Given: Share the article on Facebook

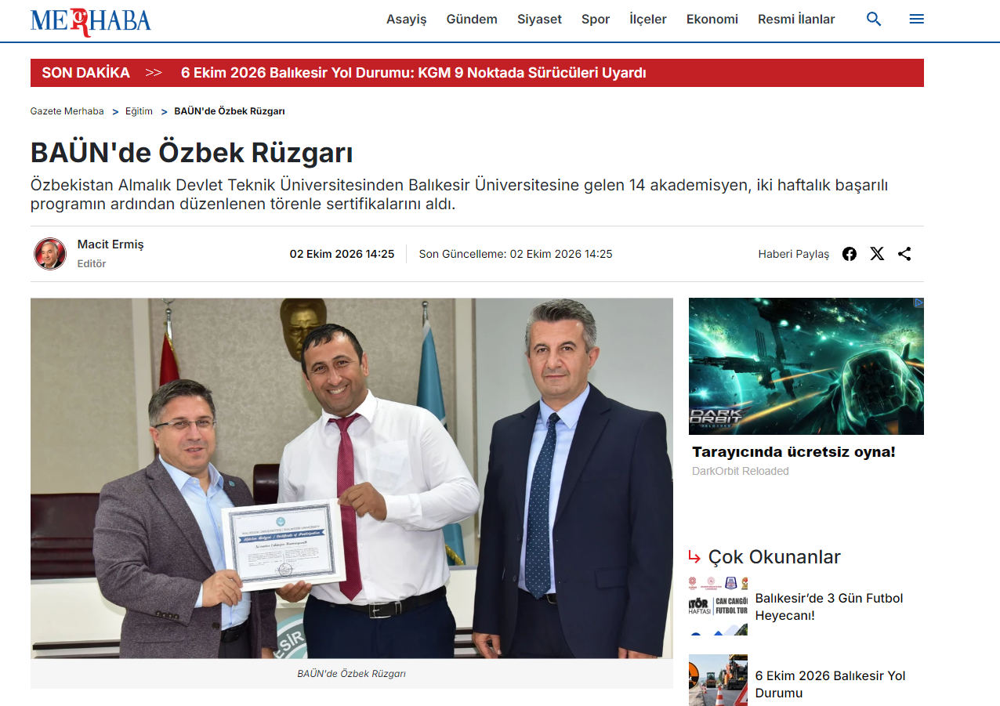Looking at the screenshot, I should (x=850, y=254).
